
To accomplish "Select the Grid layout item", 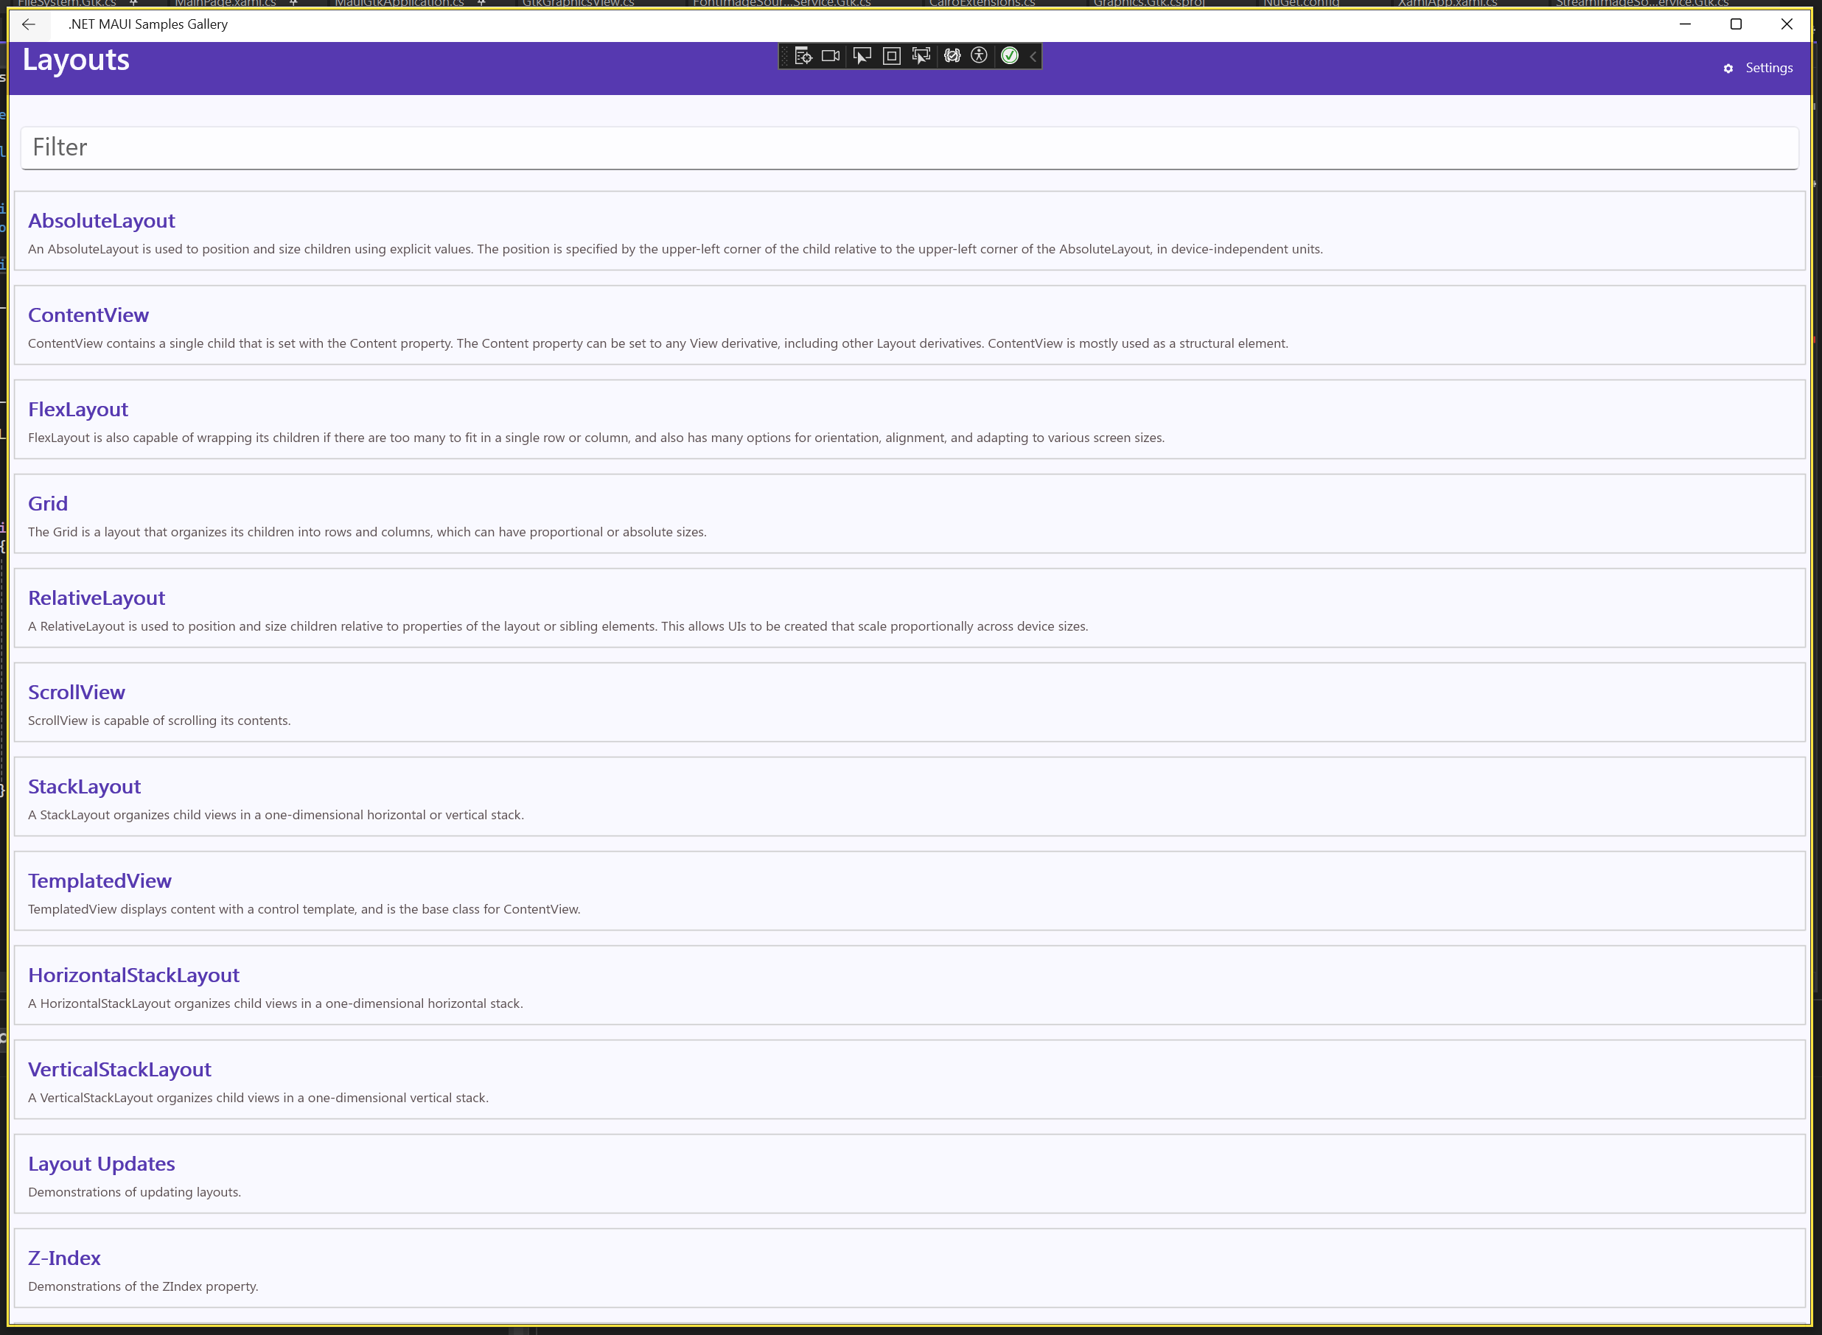I will pos(48,503).
